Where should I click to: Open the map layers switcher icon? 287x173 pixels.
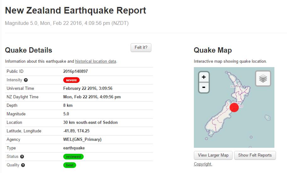tap(263, 78)
